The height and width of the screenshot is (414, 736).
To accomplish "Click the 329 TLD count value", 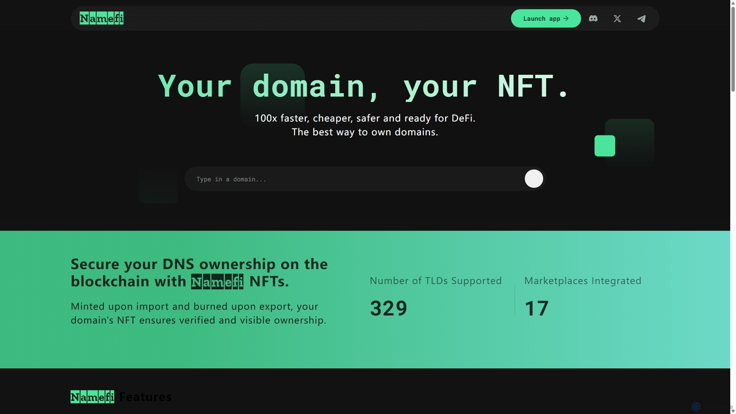I will tap(389, 308).
